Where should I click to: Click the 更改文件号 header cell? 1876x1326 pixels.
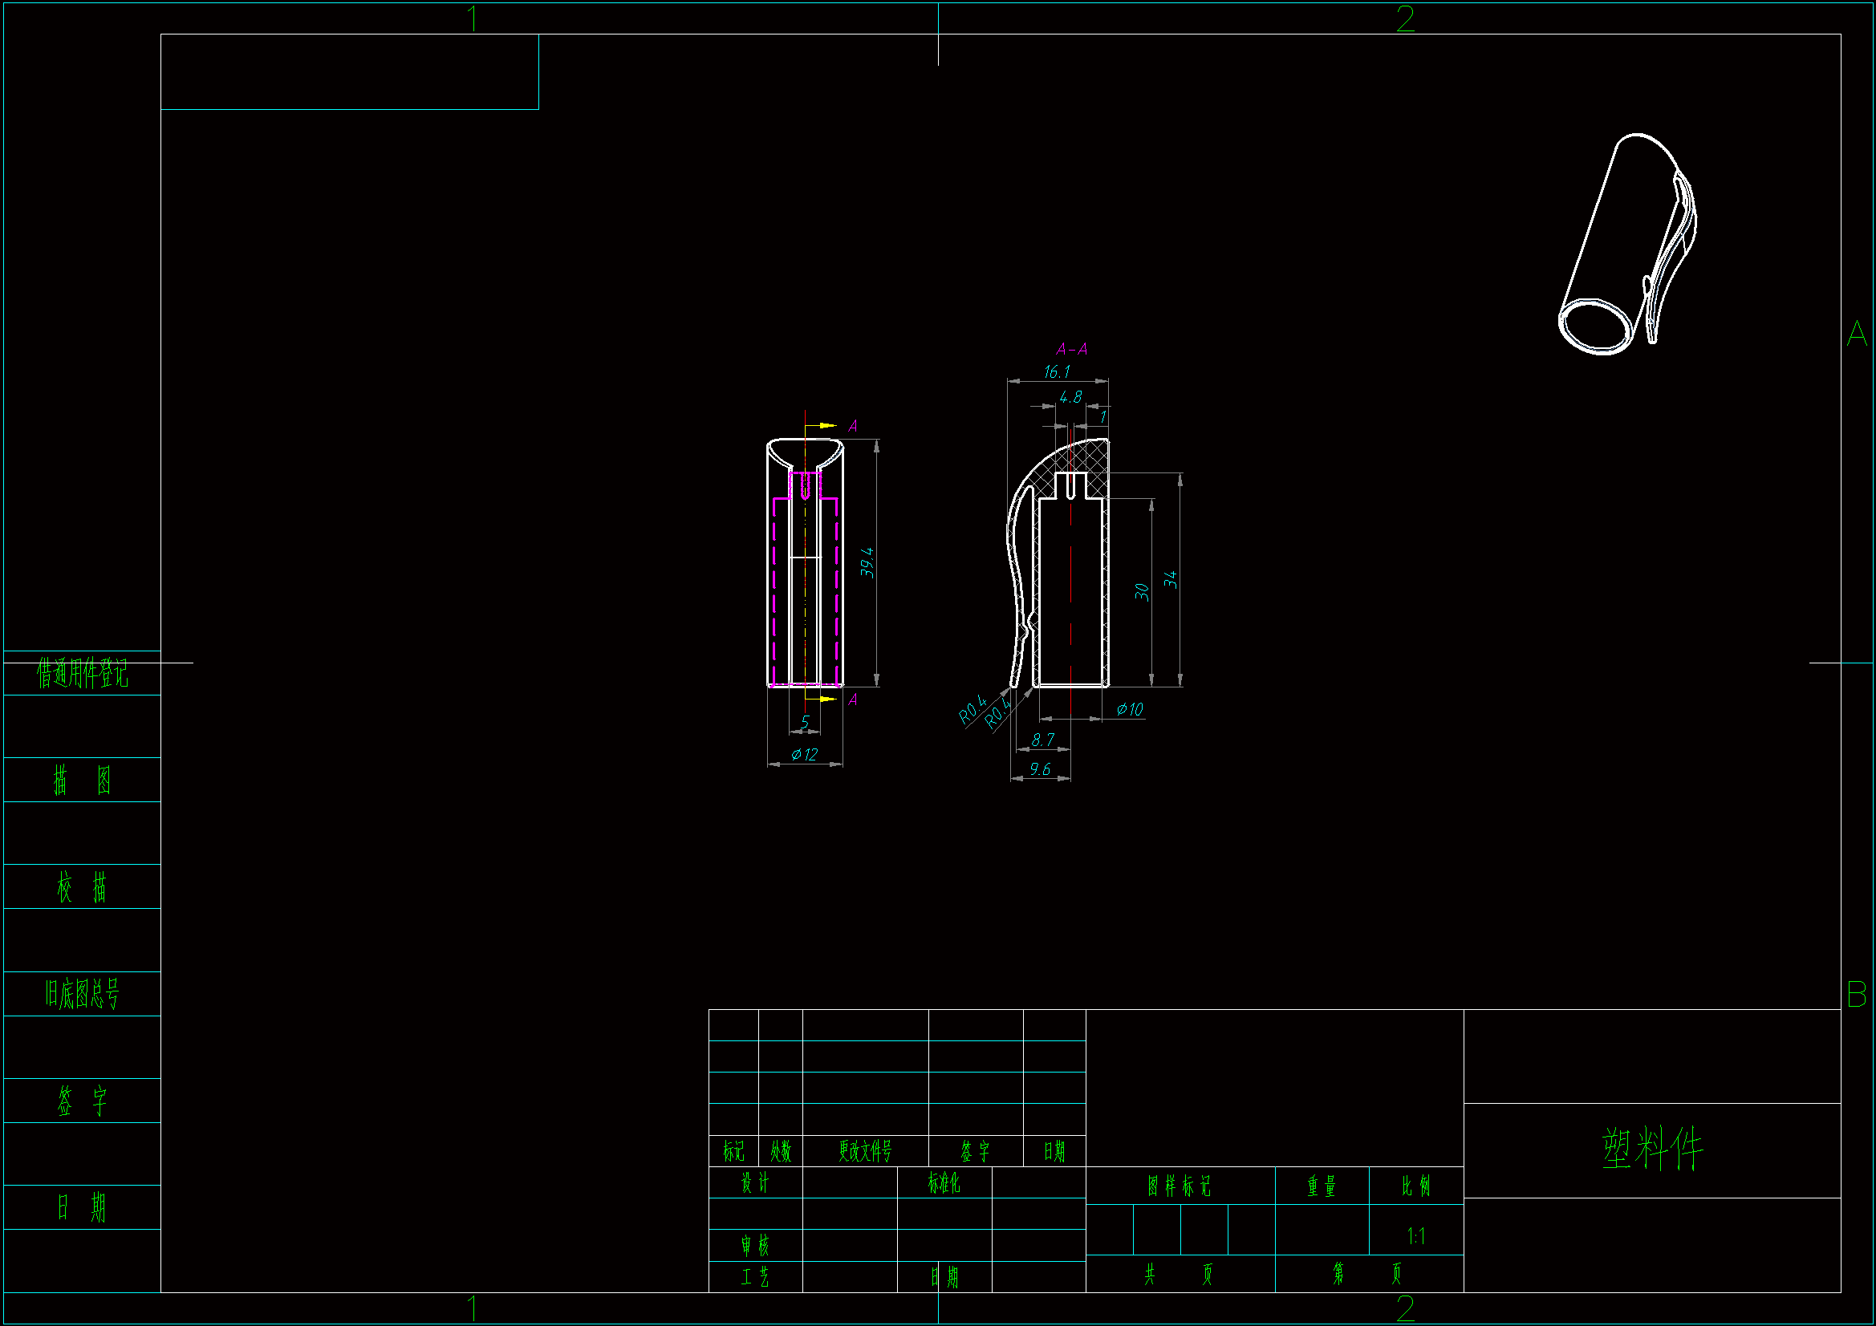point(864,1151)
